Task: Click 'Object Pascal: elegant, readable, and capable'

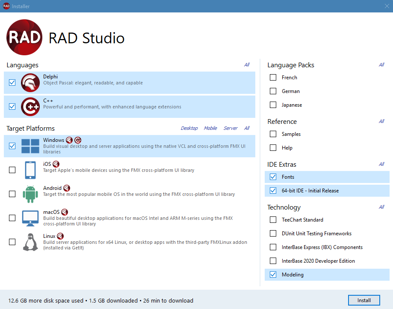Action: tap(93, 83)
